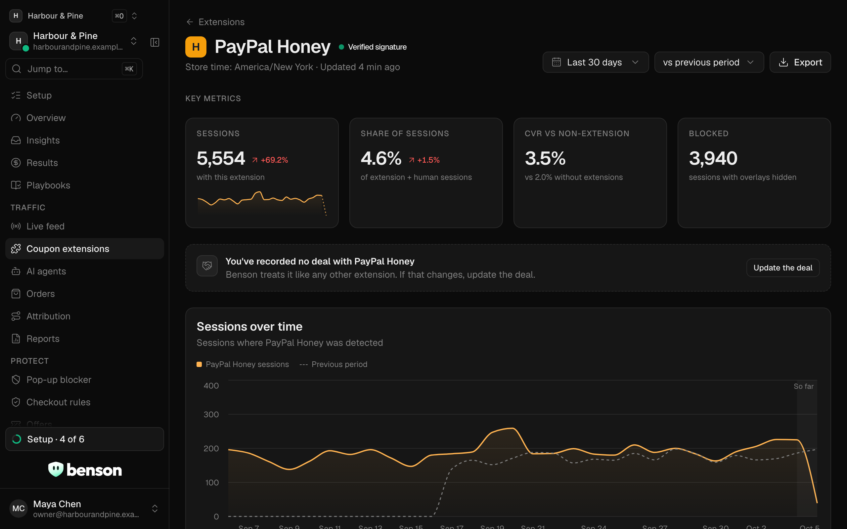Screen dimensions: 847x529
Task: Click the Blocked 3,940 metric value
Action: (713, 158)
